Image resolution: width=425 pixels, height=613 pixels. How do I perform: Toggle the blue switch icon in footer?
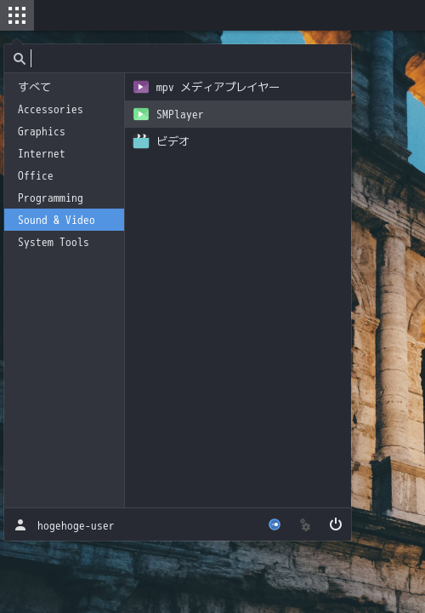click(x=275, y=524)
